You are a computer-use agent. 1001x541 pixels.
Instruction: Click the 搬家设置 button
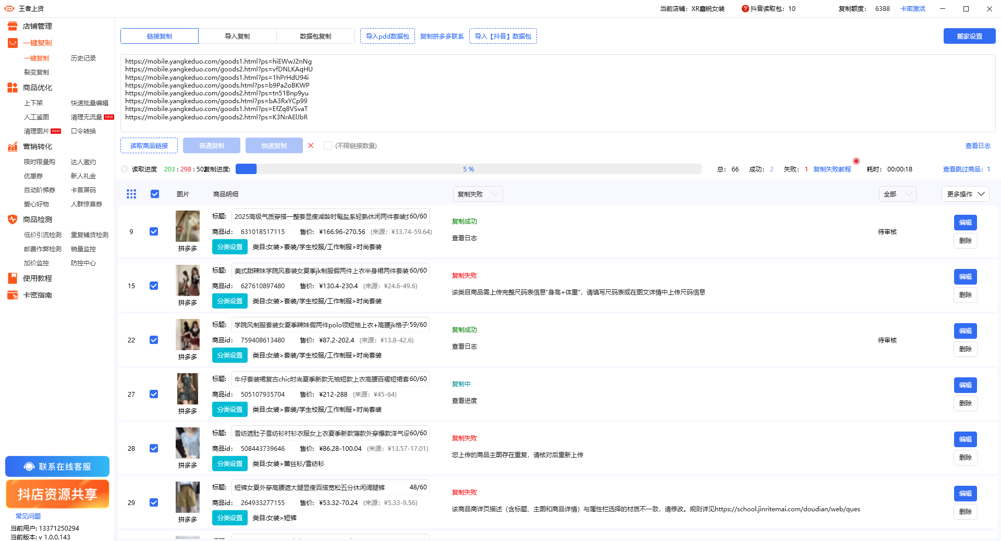[969, 36]
